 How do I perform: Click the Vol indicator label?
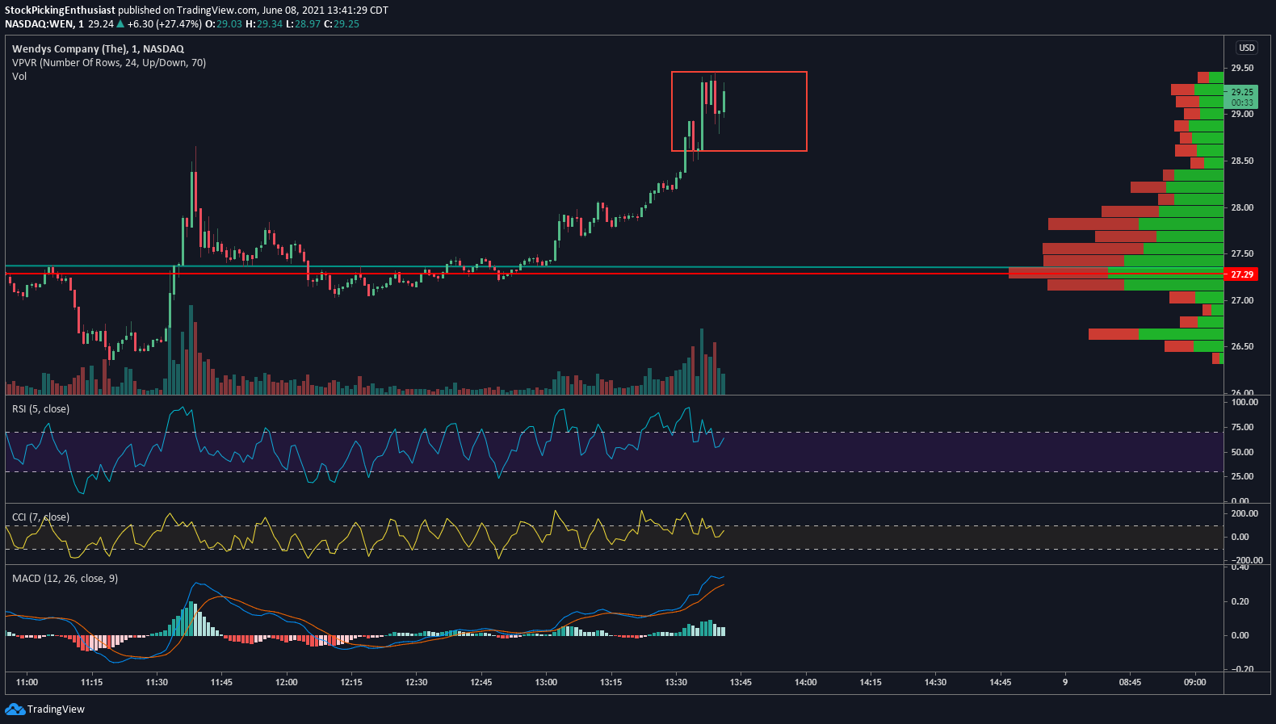coord(19,76)
